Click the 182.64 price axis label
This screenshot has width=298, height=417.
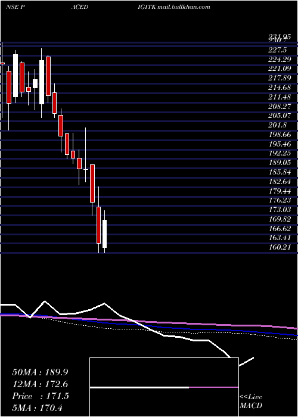tap(280, 181)
